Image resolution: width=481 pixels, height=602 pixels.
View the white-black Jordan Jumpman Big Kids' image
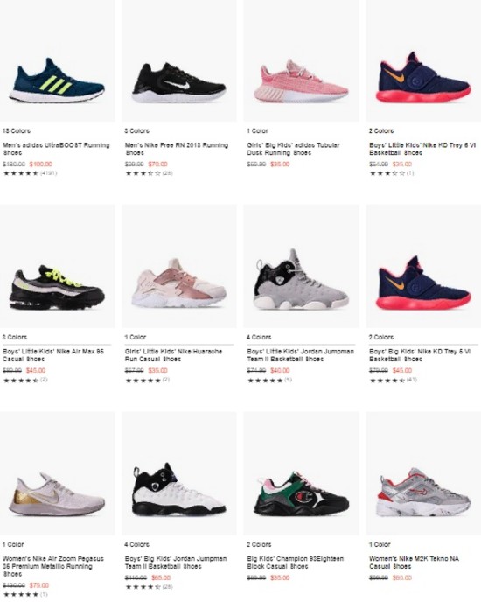click(179, 473)
